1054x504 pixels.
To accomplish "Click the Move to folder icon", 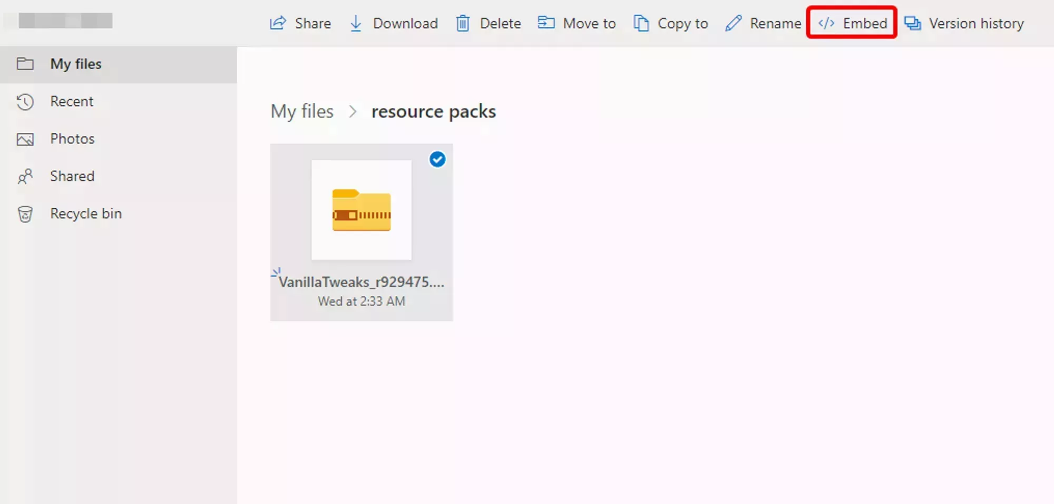I will [547, 23].
